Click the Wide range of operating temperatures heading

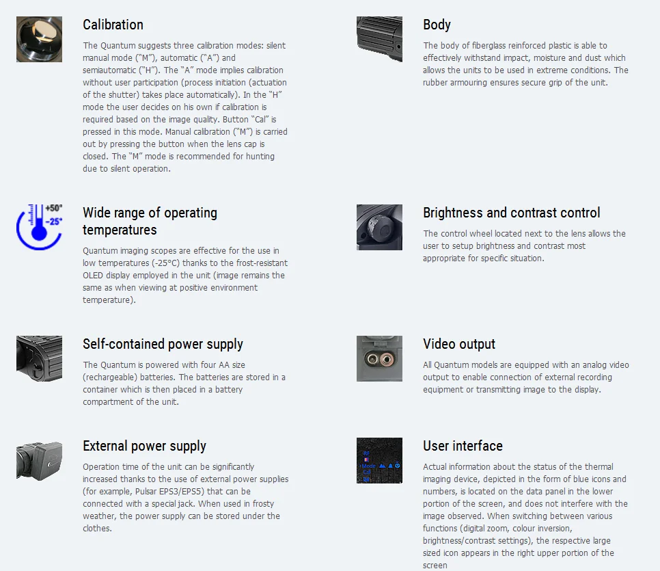tap(150, 222)
